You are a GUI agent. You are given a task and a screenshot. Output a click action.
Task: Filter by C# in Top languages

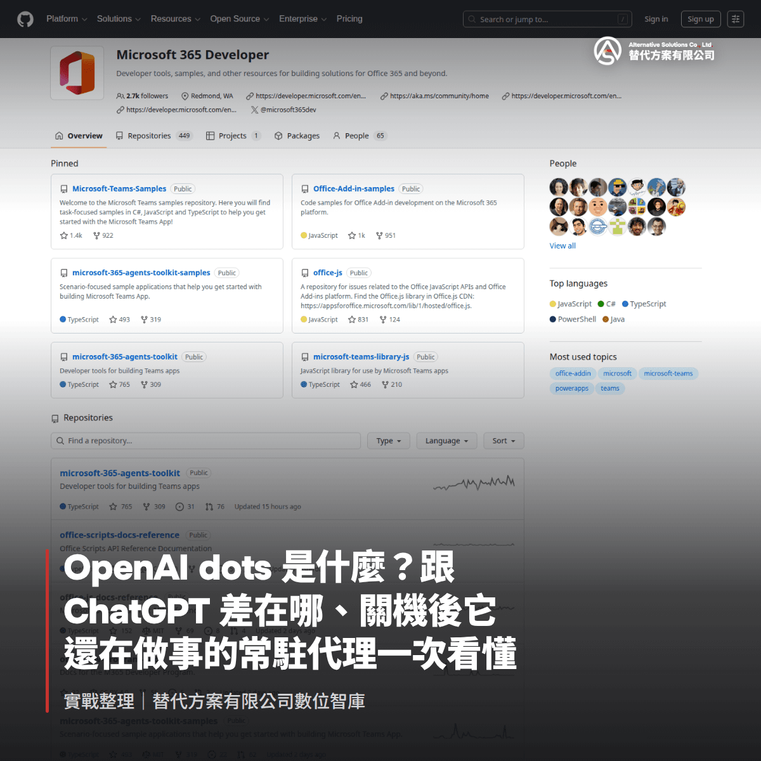click(x=607, y=304)
